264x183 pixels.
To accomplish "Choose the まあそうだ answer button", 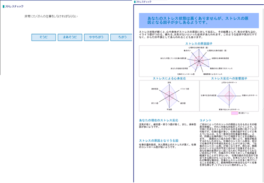I will 70,37.
